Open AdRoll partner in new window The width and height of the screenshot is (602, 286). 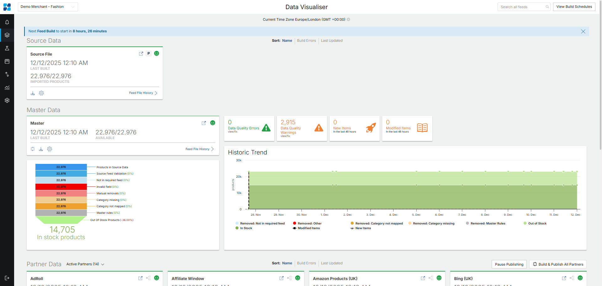tap(140, 278)
